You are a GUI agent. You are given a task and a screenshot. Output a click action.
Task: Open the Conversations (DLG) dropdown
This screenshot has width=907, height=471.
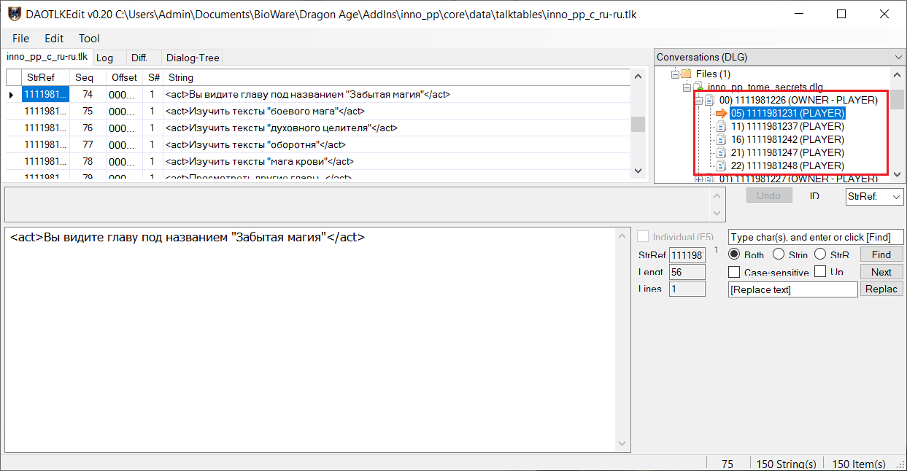coord(898,57)
